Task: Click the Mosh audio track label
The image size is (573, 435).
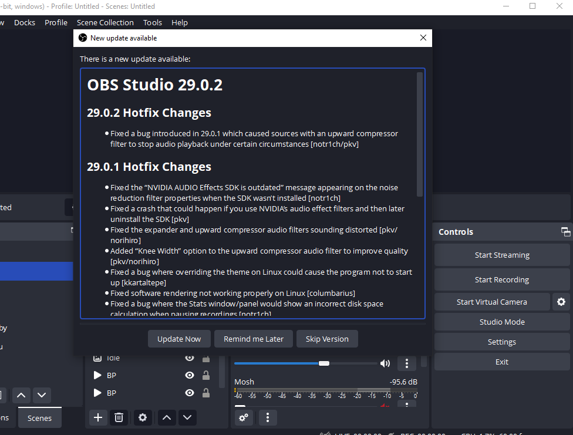Action: [x=244, y=382]
